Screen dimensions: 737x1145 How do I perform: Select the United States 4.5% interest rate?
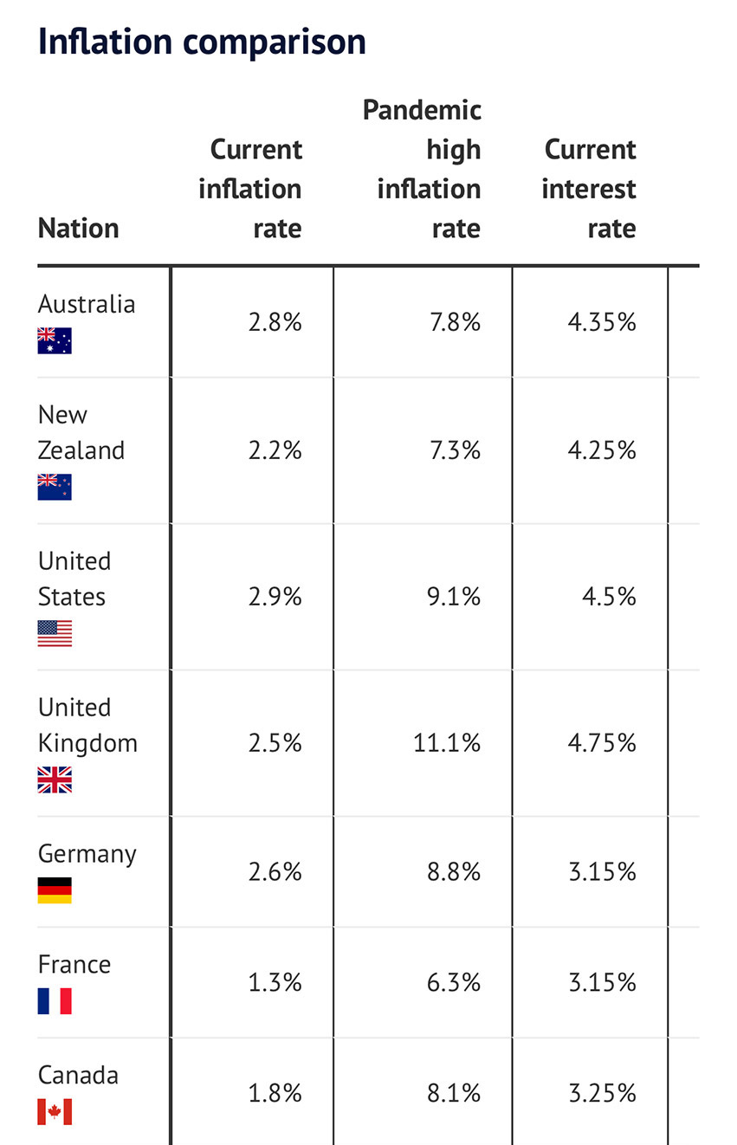[609, 597]
